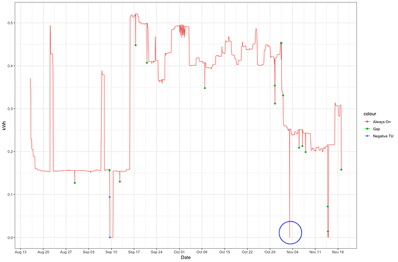Select the 'Gap' legend label
This screenshot has width=398, height=262.
pos(377,129)
